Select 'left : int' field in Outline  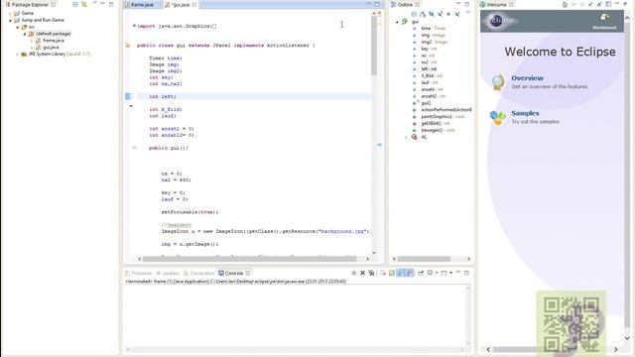click(429, 69)
